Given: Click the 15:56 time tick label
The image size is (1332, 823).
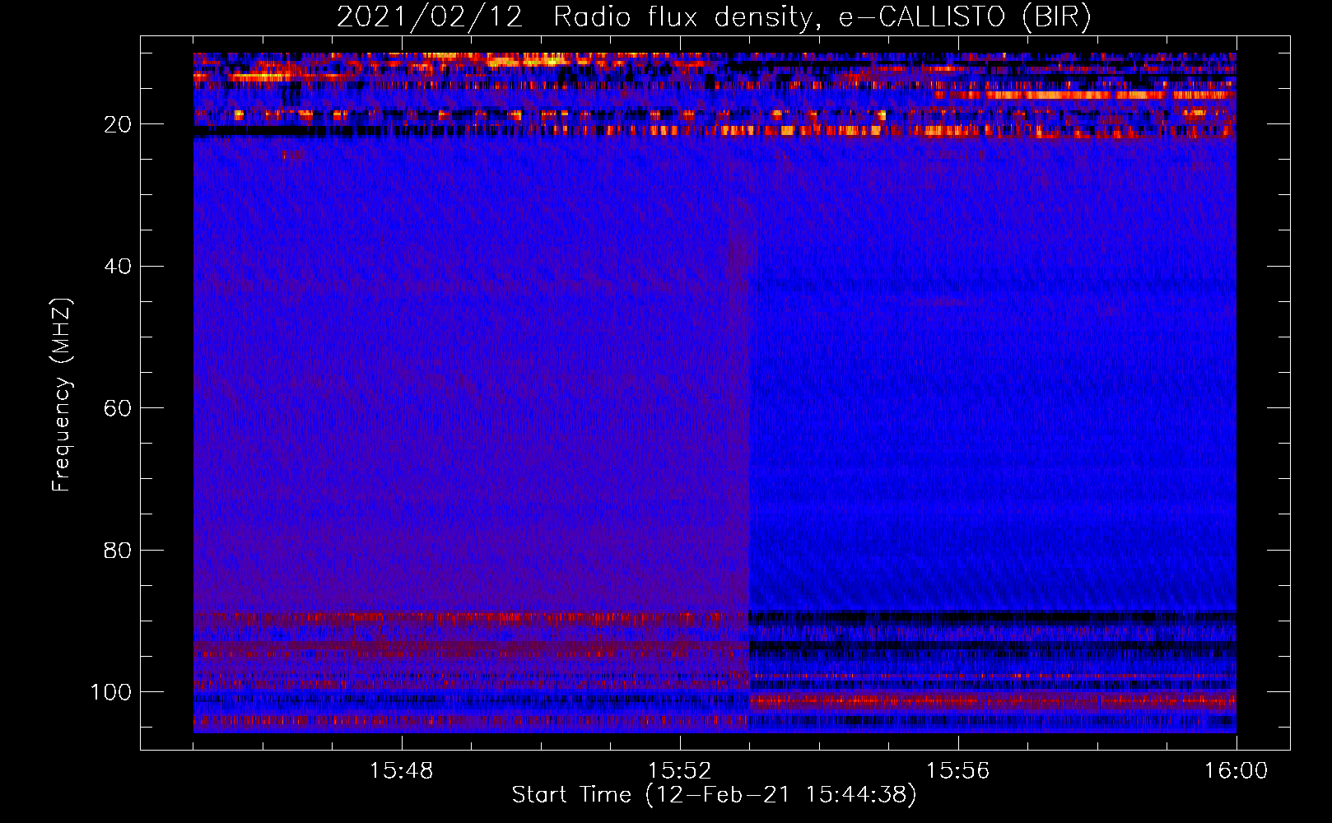Looking at the screenshot, I should click(x=957, y=771).
